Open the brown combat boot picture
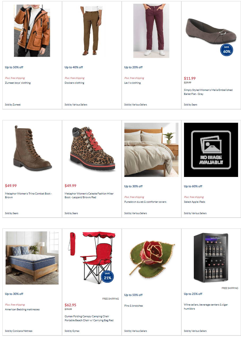Viewport: 241px width, 339px height. pyautogui.click(x=32, y=148)
